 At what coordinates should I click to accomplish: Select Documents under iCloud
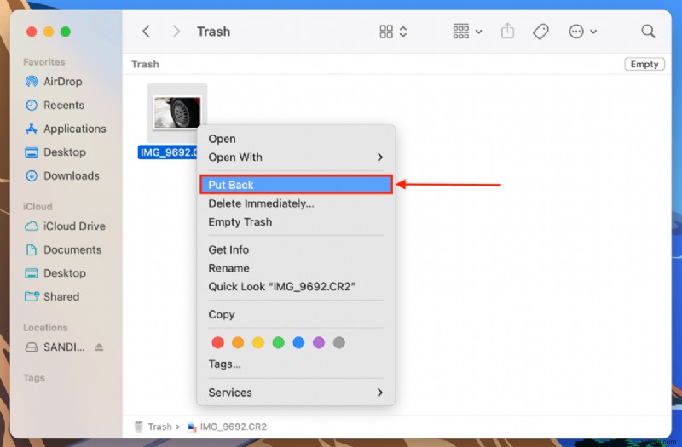tap(63, 249)
